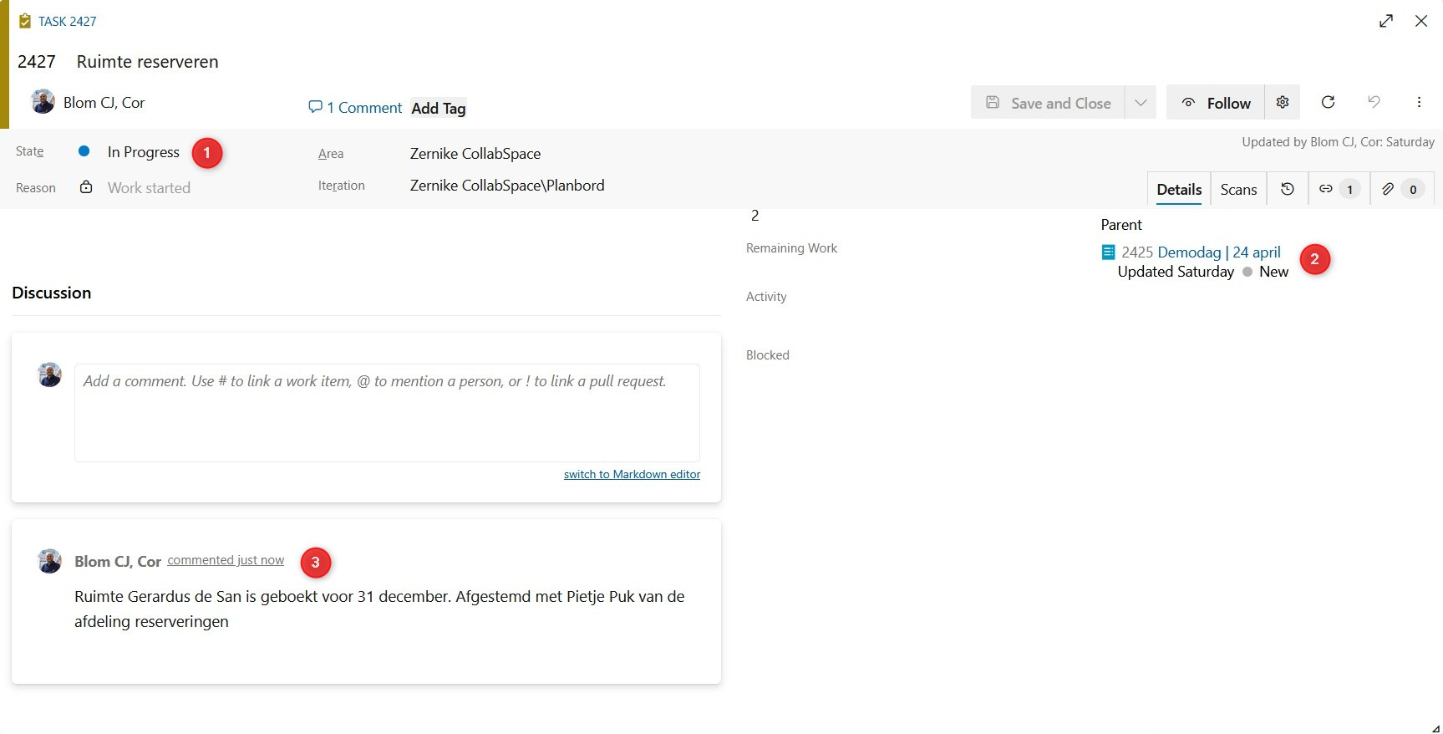Edit the title Ruimte reserveren
The height and width of the screenshot is (734, 1443).
tap(148, 62)
